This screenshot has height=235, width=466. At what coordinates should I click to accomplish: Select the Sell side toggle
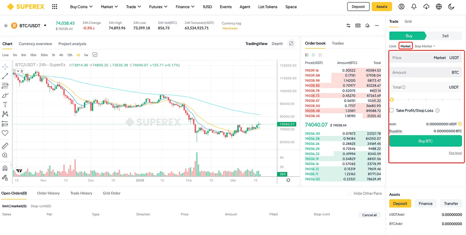pyautogui.click(x=445, y=36)
